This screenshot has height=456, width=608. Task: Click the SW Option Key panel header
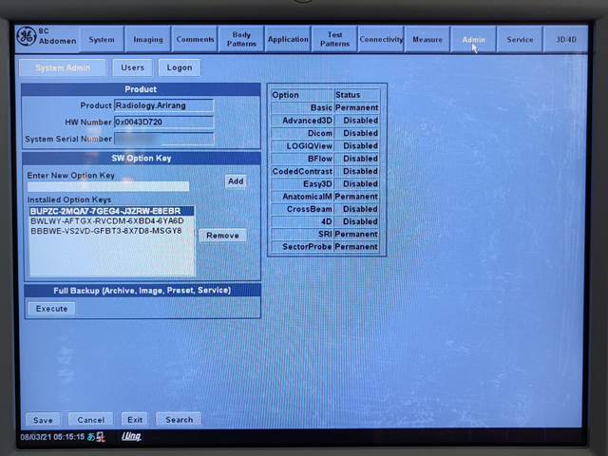142,159
